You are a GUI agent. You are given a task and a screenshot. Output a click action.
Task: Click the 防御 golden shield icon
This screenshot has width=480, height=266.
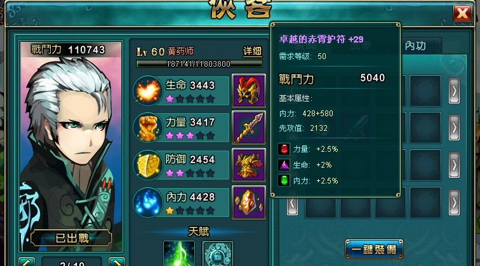tap(148, 165)
